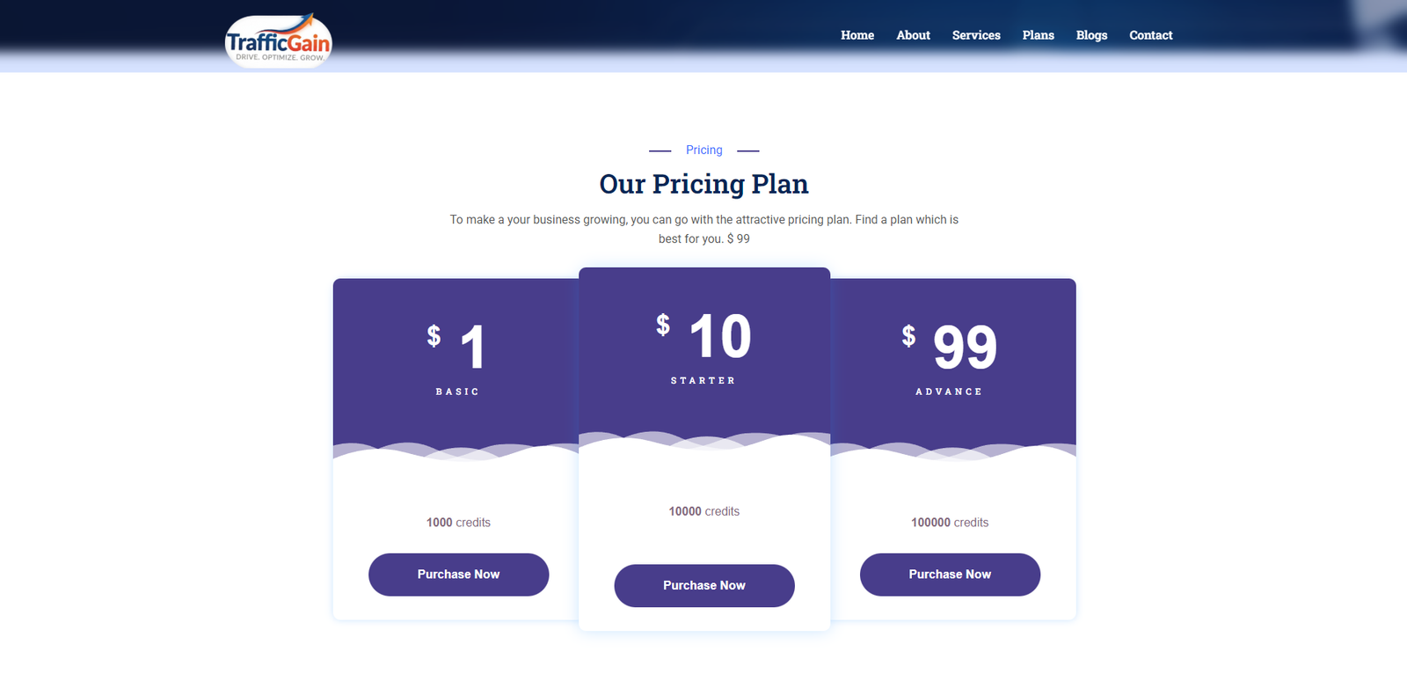Click the 100000 credits text
This screenshot has width=1407, height=674.
click(950, 523)
